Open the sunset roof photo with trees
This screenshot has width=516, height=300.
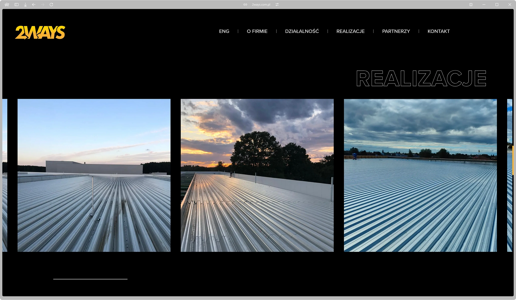point(257,175)
